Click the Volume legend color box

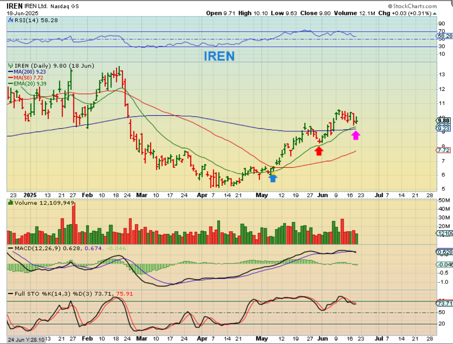click(11, 203)
